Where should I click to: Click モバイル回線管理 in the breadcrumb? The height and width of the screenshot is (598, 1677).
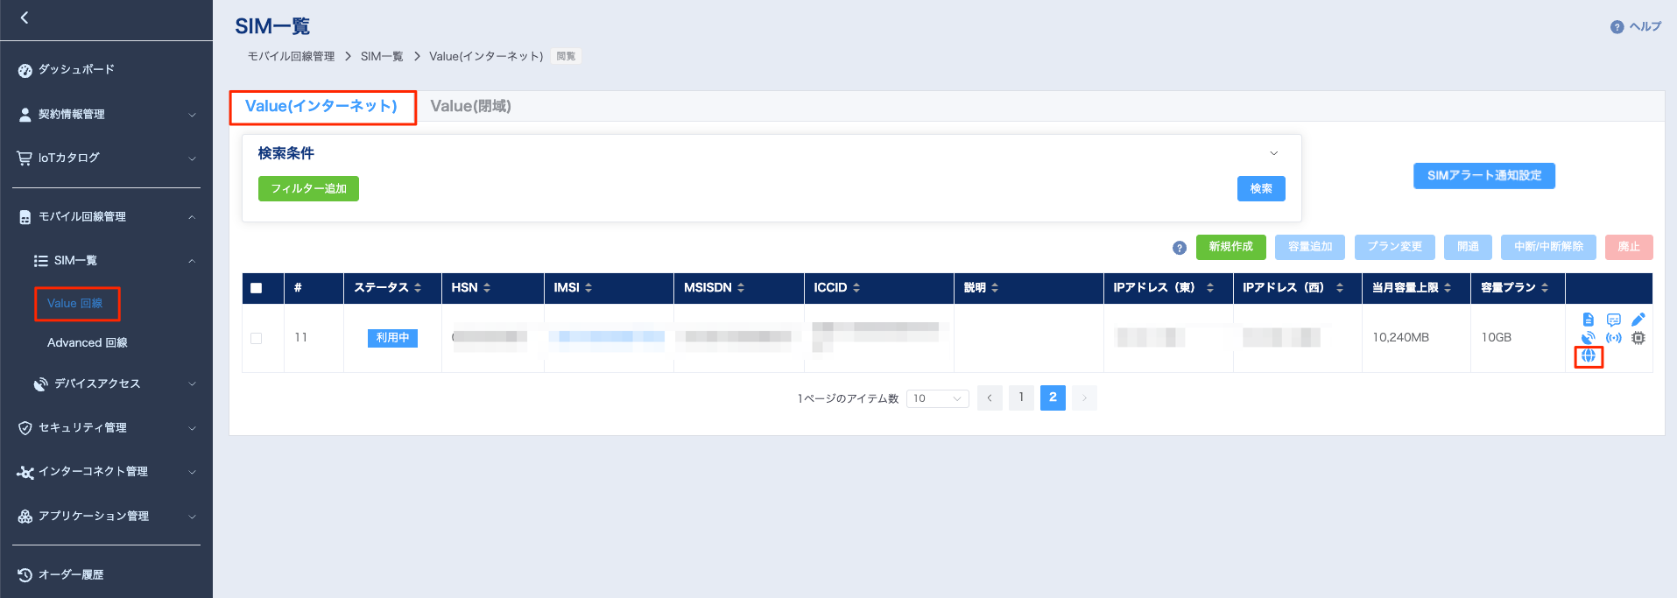[291, 56]
